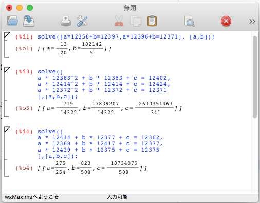Click the (%o3) output label
The width and height of the screenshot is (260, 203).
click(x=24, y=108)
